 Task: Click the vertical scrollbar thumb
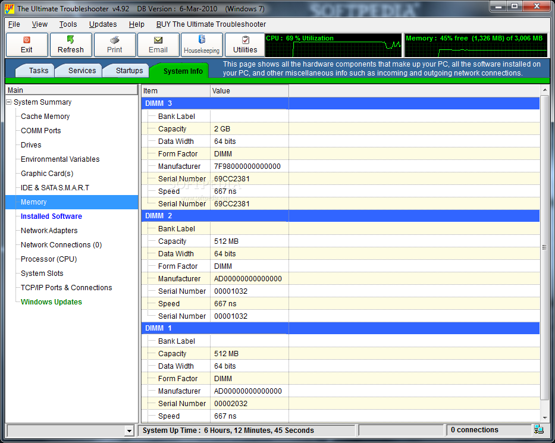point(544,247)
